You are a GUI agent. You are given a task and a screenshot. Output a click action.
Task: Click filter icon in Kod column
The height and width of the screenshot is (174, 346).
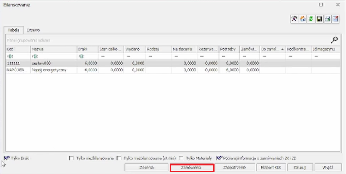(9, 56)
